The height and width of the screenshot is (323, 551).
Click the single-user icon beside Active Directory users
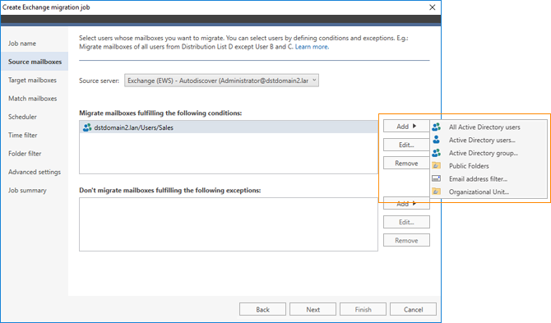[436, 140]
